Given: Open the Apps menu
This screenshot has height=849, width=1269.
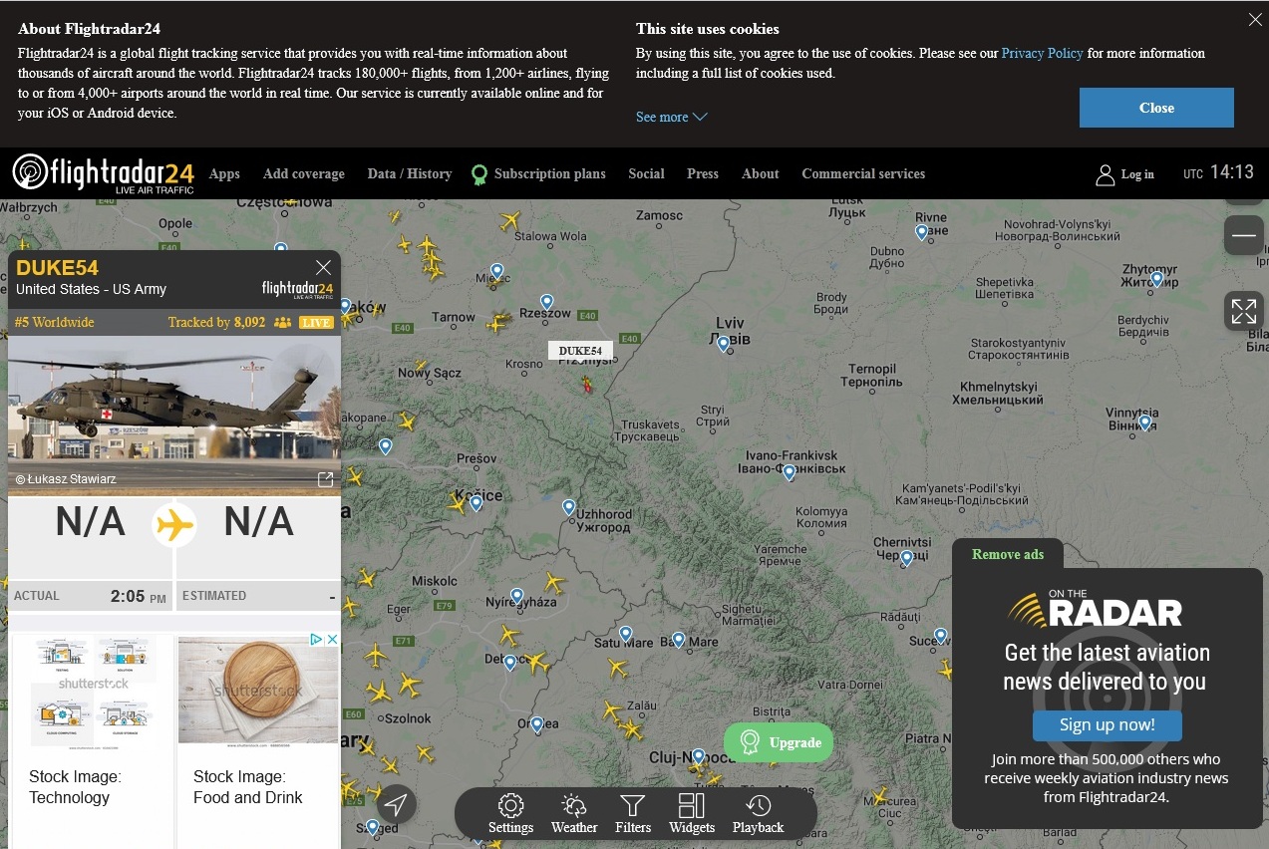Looking at the screenshot, I should tap(224, 173).
